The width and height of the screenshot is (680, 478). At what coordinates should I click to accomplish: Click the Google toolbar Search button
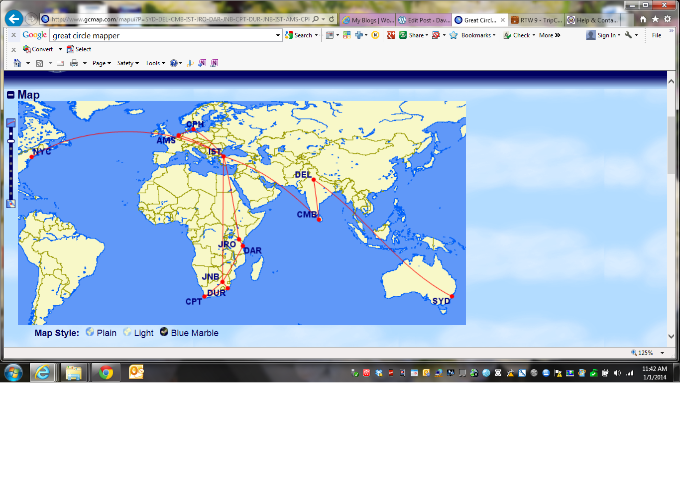coord(302,35)
